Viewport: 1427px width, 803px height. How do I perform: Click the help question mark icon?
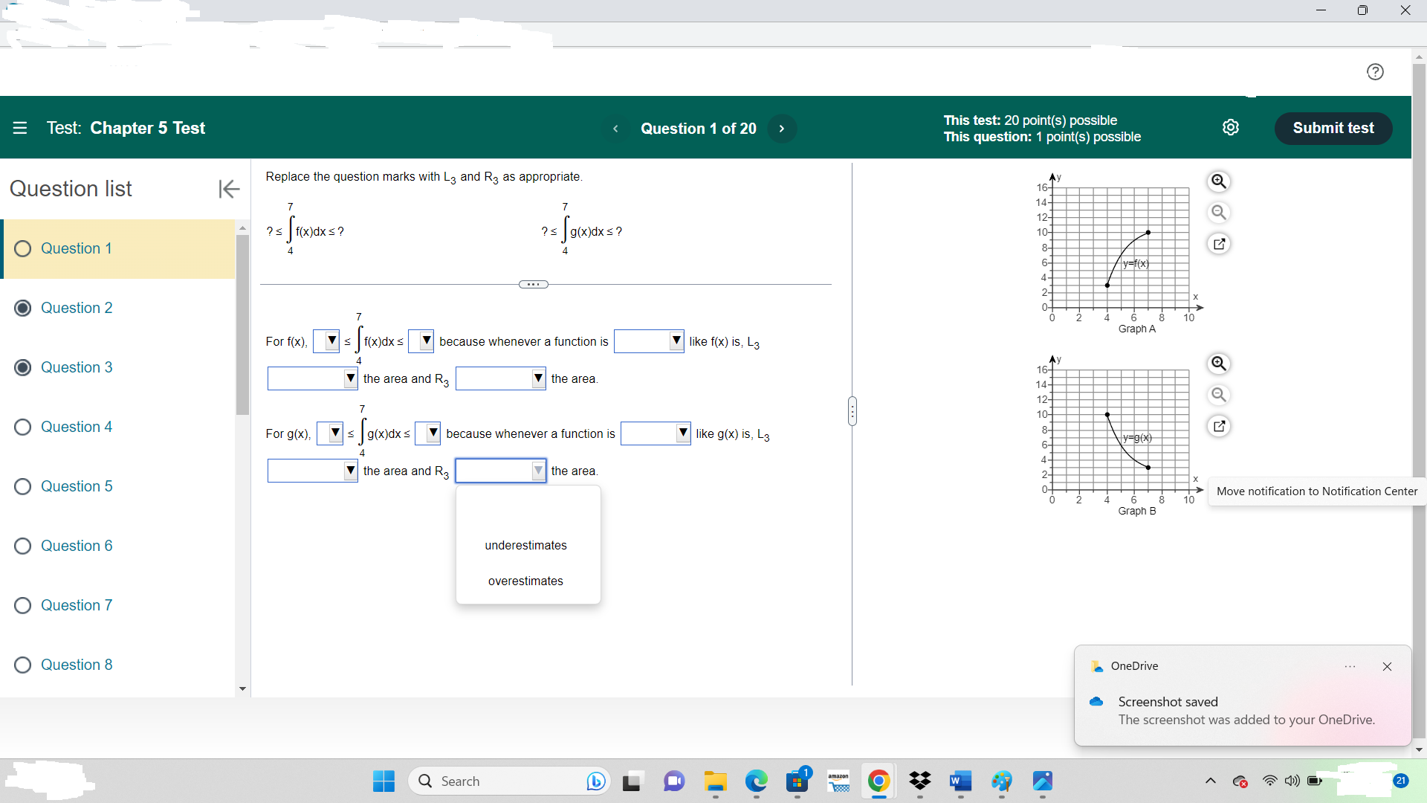pos(1375,72)
